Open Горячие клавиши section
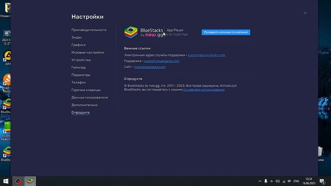This screenshot has height=186, width=331. pos(86,90)
